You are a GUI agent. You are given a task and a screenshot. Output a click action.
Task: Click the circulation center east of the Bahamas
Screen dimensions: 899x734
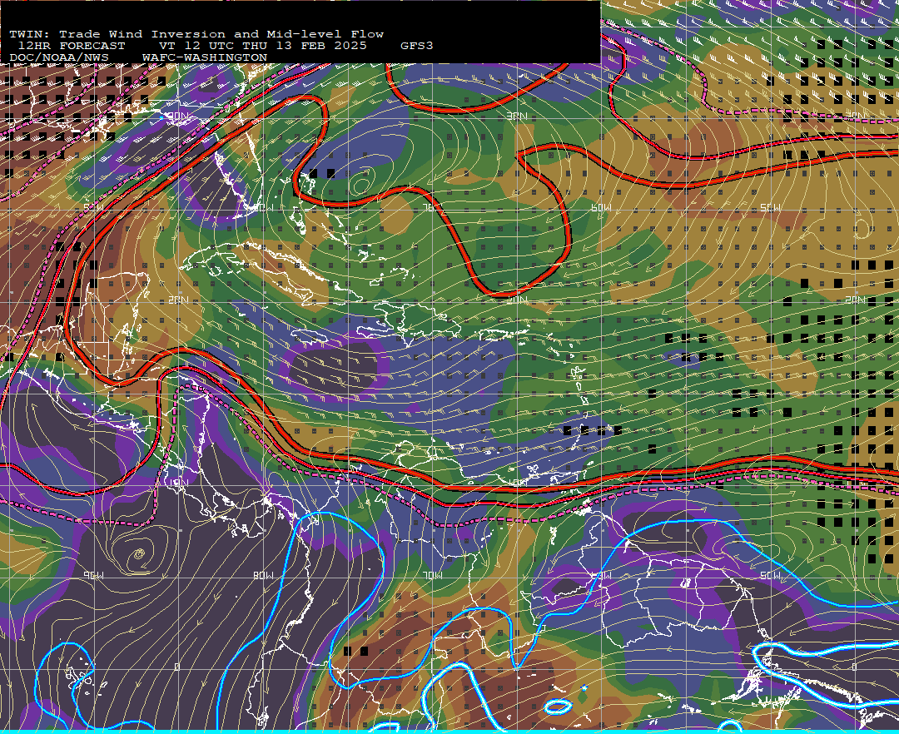362,185
